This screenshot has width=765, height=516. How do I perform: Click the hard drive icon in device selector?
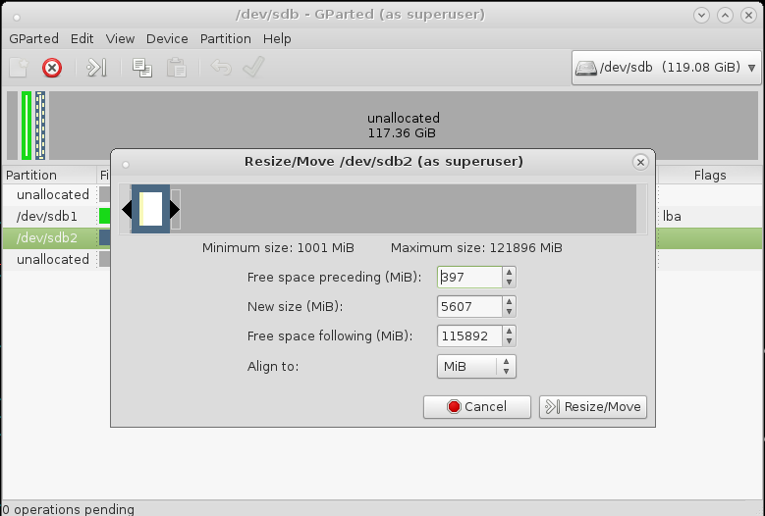(586, 68)
